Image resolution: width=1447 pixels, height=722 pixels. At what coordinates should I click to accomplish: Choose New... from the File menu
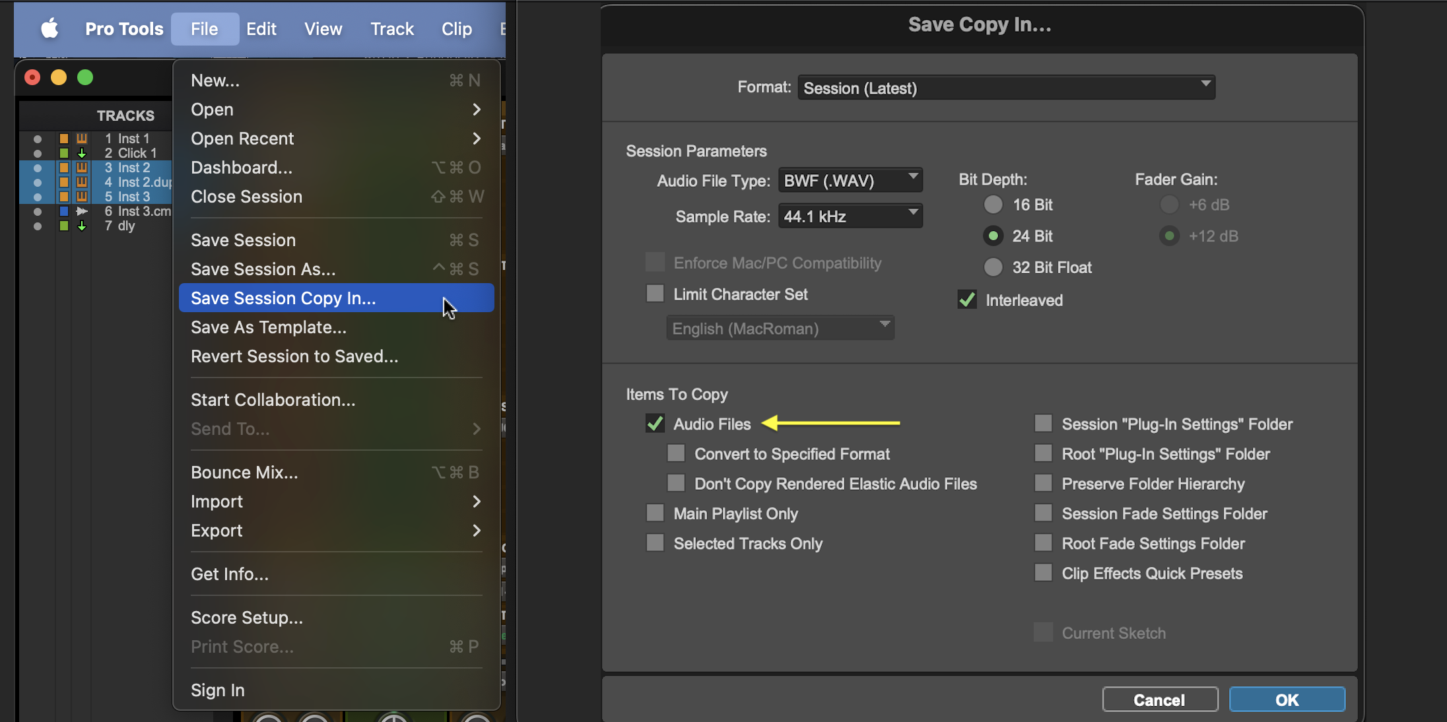(337, 81)
